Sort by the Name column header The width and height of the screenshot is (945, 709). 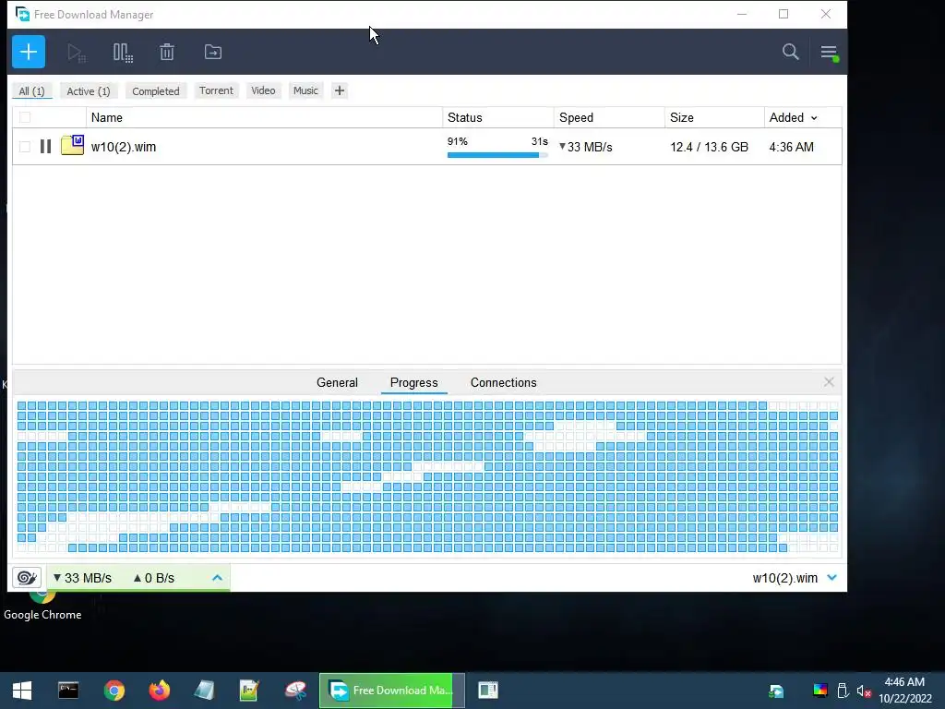(264, 117)
